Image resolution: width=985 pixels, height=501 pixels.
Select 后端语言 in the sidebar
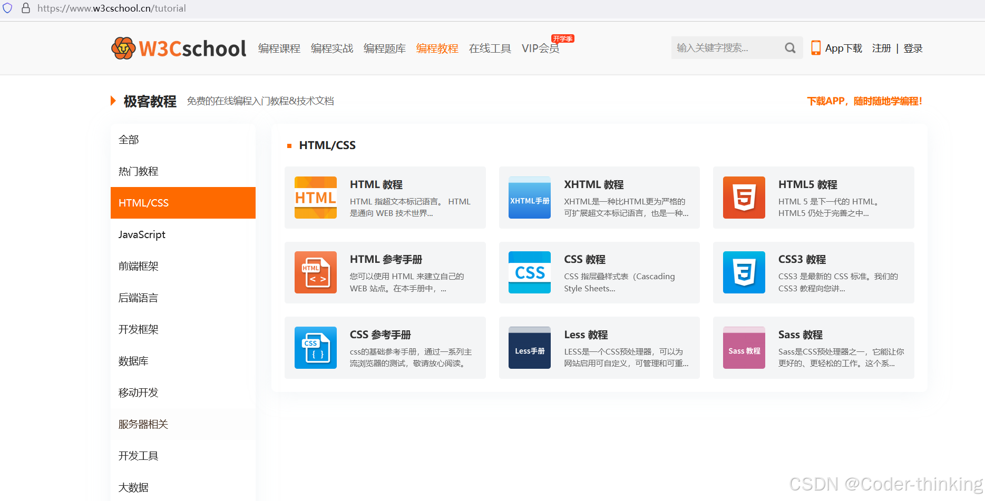click(x=183, y=298)
